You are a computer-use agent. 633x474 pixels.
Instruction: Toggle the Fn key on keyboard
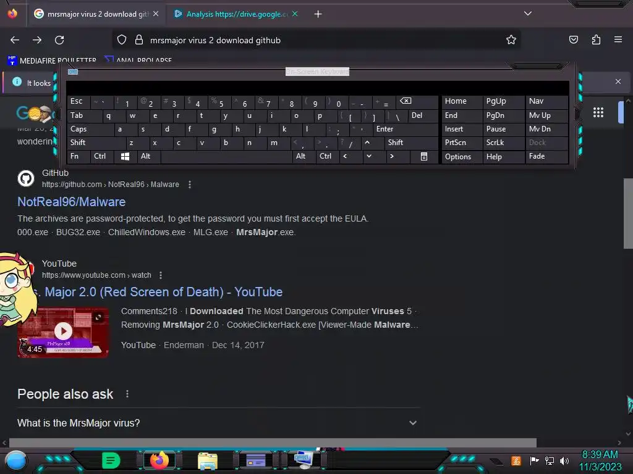click(x=79, y=156)
